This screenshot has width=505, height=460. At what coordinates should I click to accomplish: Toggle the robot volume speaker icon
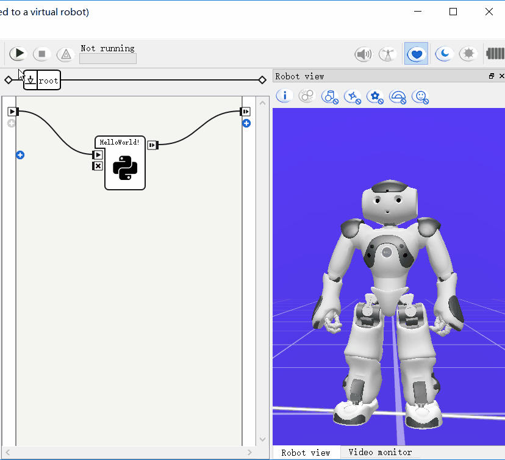pyautogui.click(x=364, y=54)
